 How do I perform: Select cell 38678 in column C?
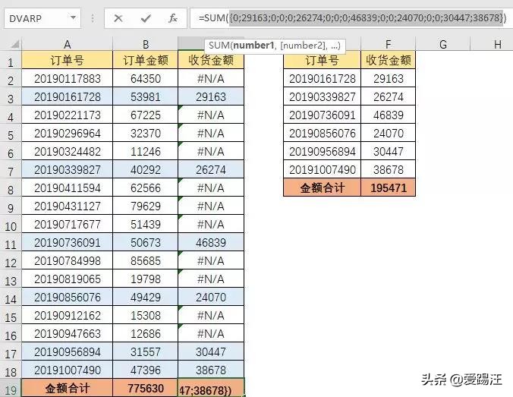[x=211, y=370]
